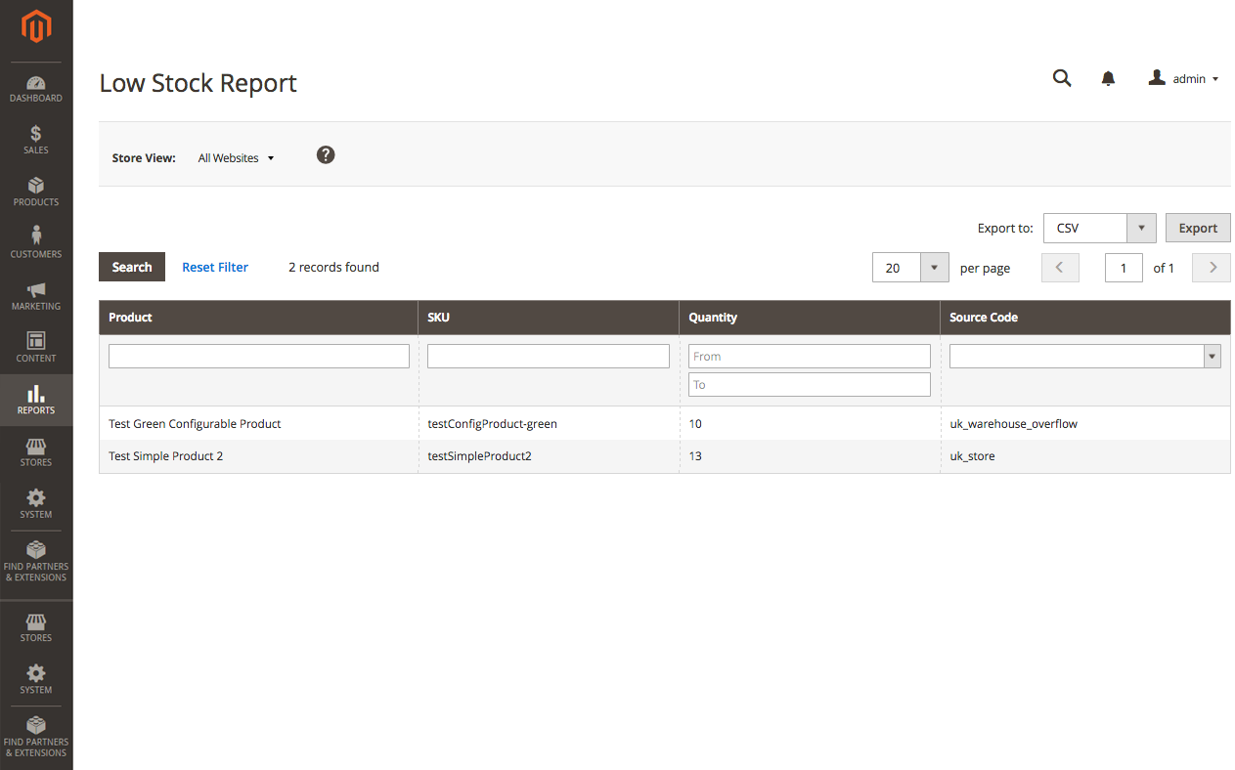
Task: Click the store view help question icon
Action: pyautogui.click(x=326, y=154)
